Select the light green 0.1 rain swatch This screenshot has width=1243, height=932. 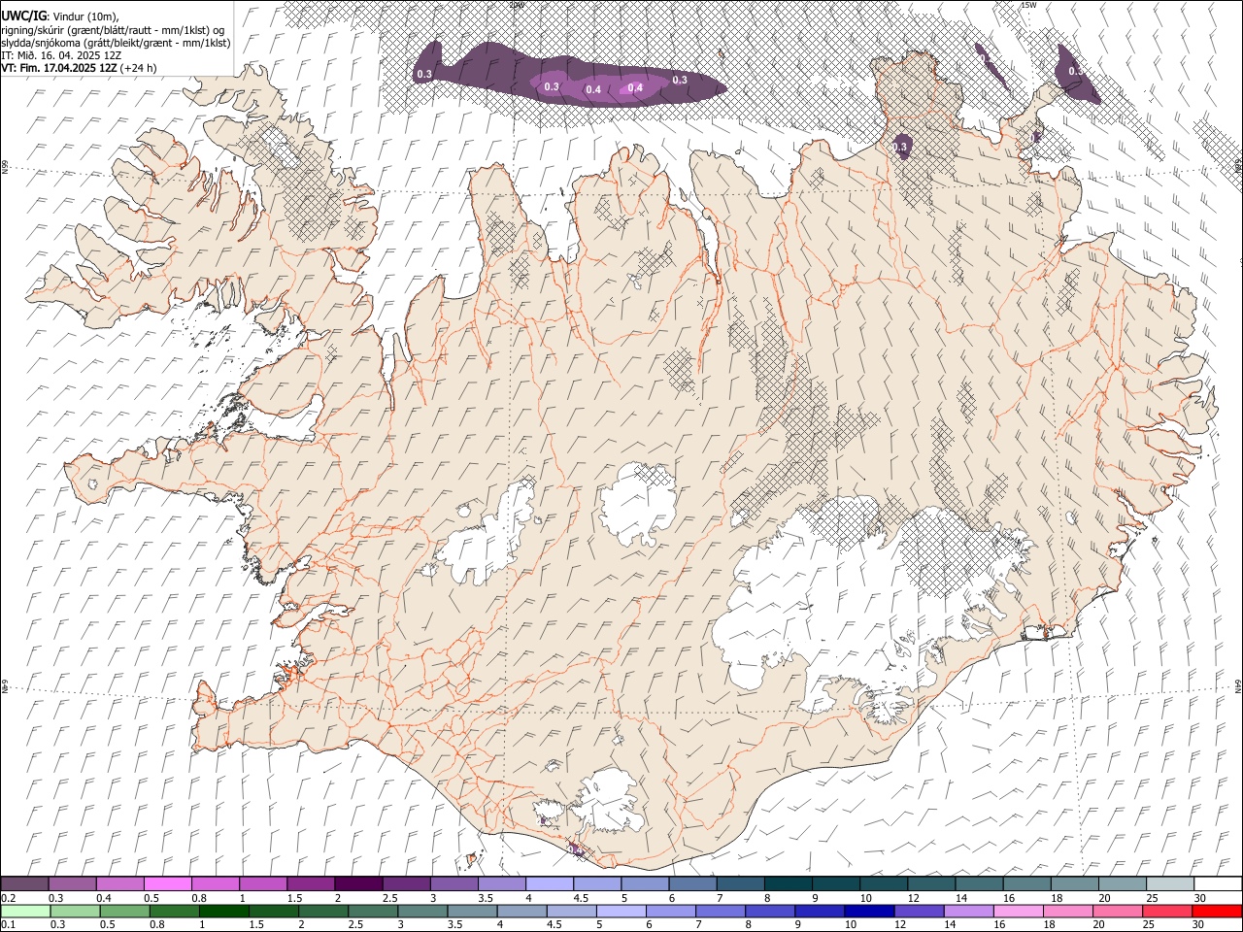click(26, 911)
